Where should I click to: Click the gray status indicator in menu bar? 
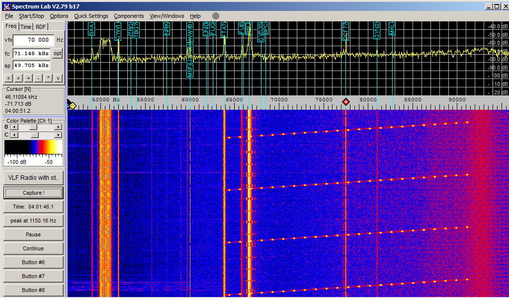click(x=216, y=16)
